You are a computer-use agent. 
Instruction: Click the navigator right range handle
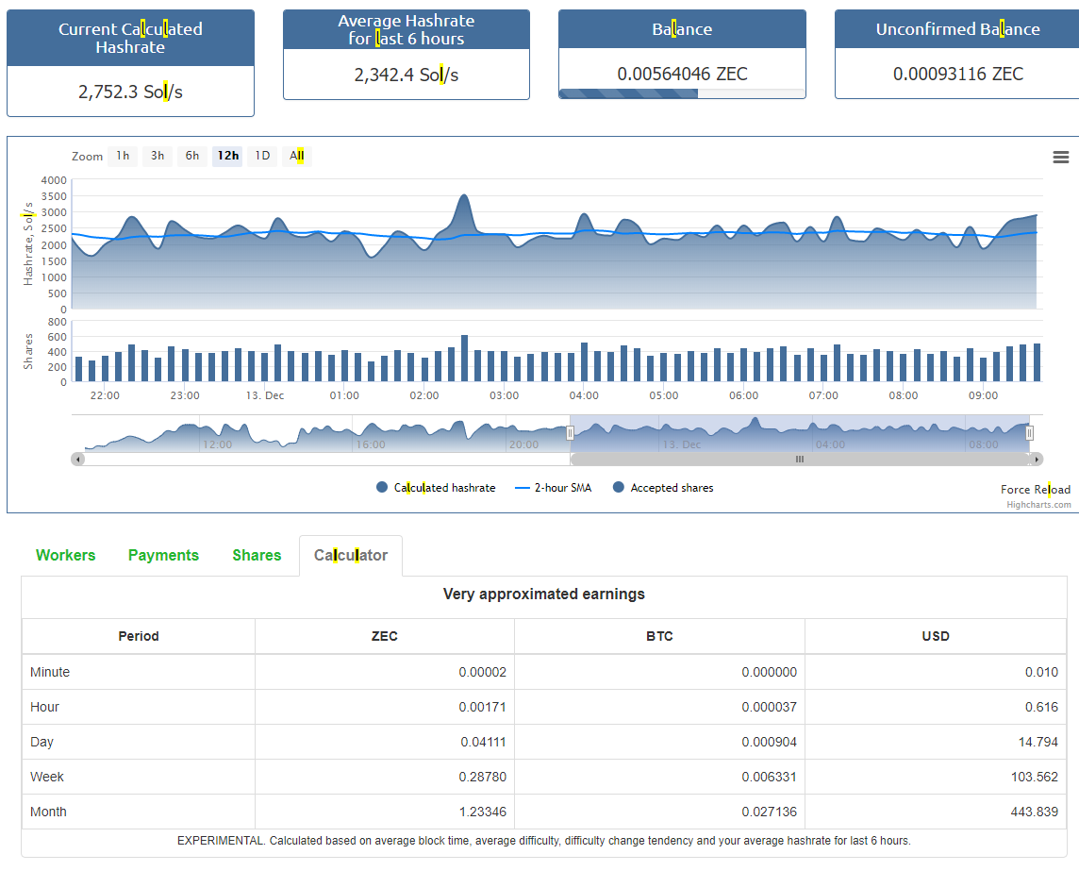point(1029,433)
